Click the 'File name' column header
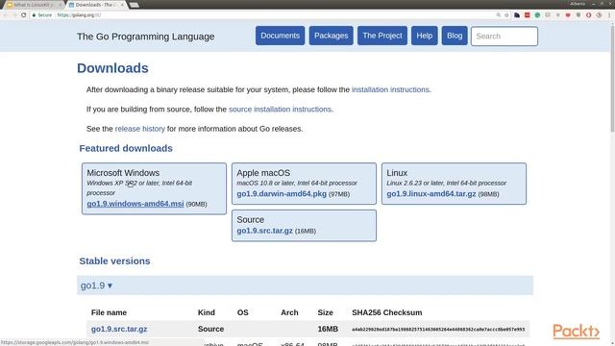Image resolution: width=615 pixels, height=346 pixels. pyautogui.click(x=109, y=312)
